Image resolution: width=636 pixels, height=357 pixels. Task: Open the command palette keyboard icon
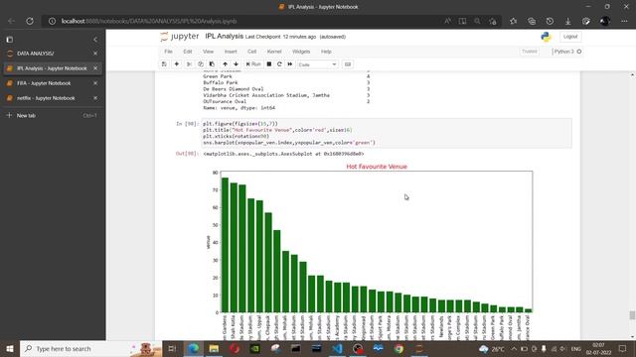pos(348,64)
